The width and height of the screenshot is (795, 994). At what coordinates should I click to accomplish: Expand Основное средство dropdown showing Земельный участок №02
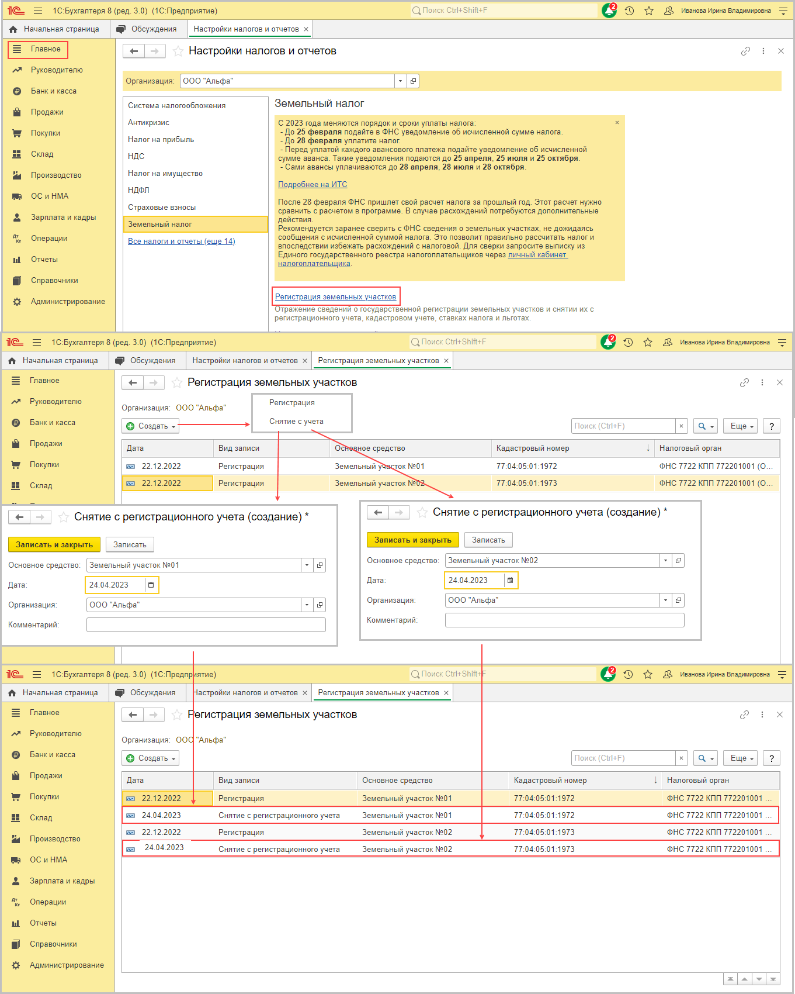(x=666, y=561)
